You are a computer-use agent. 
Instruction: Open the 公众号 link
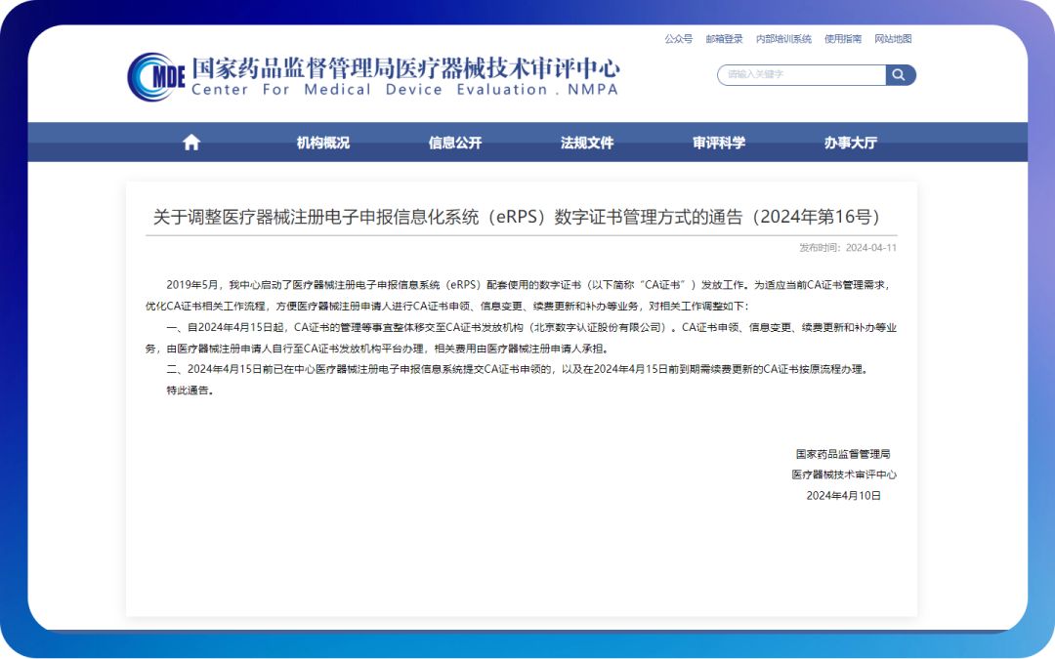tap(678, 39)
